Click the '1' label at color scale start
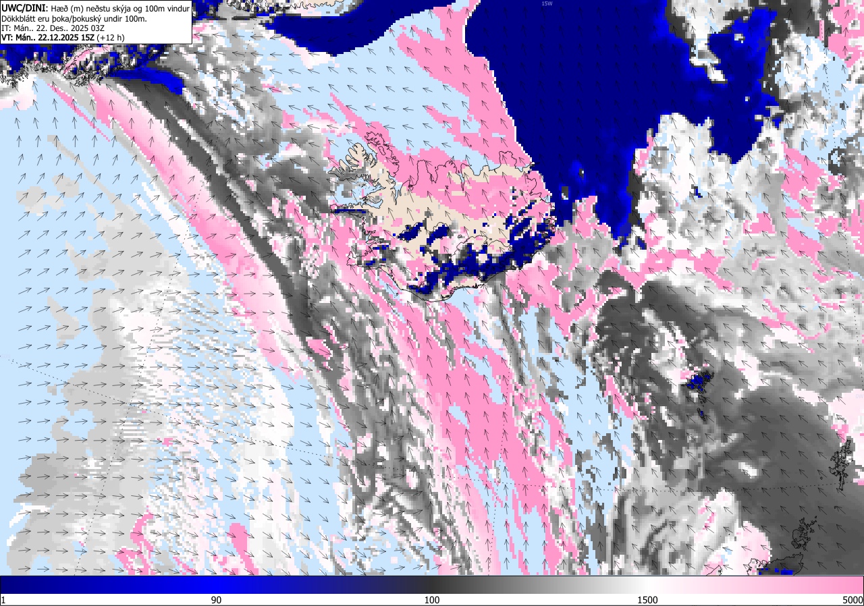Image resolution: width=864 pixels, height=606 pixels. coord(3,600)
